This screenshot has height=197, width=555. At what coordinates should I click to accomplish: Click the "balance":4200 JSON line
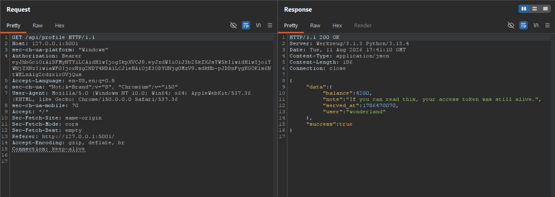pyautogui.click(x=347, y=93)
